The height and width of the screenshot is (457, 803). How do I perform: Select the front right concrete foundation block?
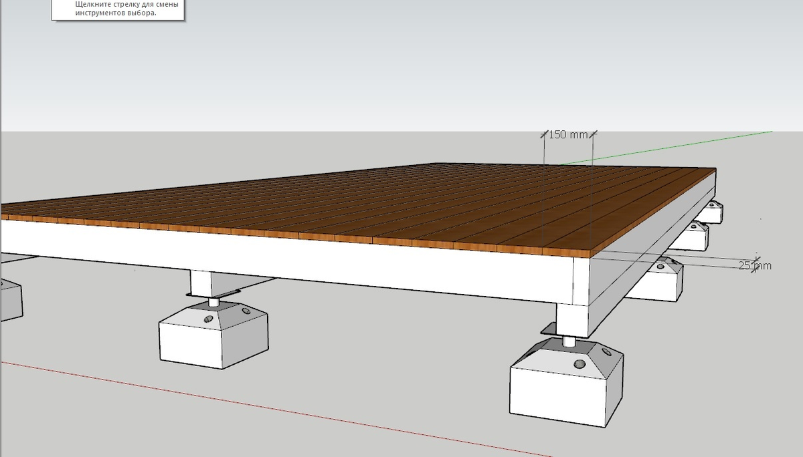[x=566, y=384]
